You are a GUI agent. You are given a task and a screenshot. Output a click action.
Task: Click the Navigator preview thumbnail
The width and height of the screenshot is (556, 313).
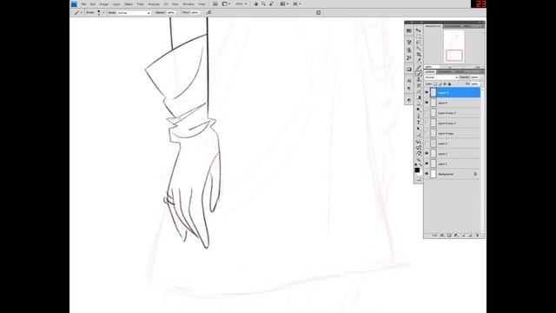coord(454,46)
